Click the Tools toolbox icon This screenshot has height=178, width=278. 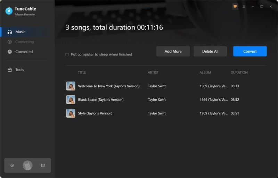pyautogui.click(x=10, y=70)
